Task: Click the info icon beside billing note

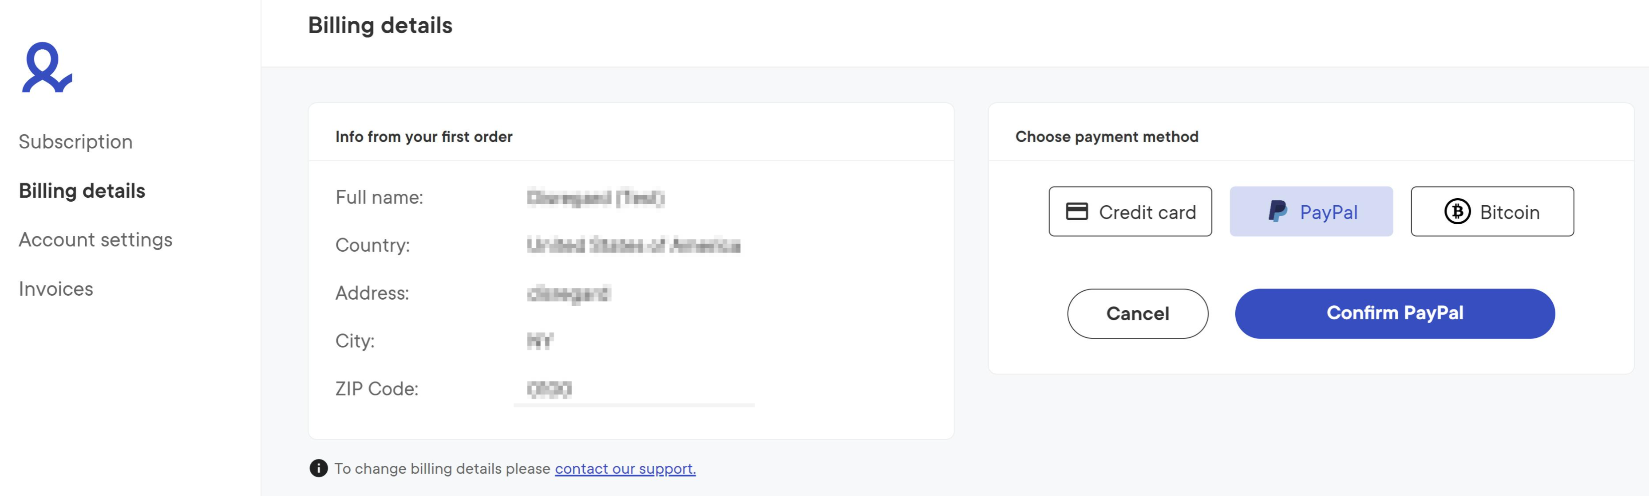Action: [x=318, y=469]
